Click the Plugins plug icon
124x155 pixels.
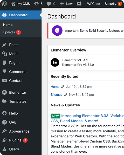pos(4,140)
